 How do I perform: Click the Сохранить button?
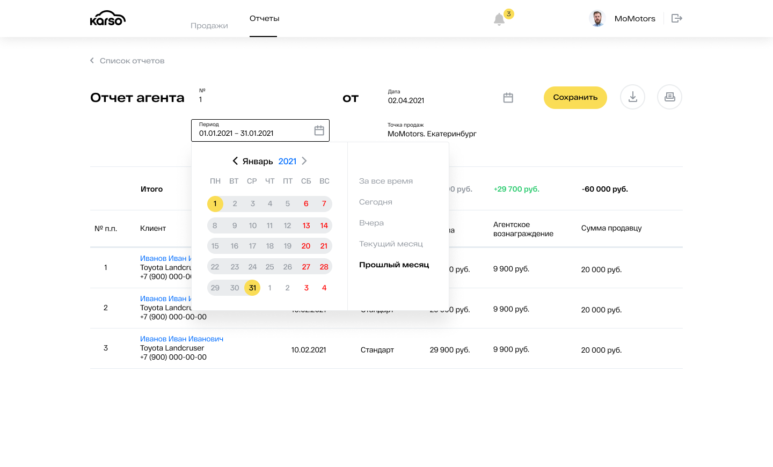point(575,98)
